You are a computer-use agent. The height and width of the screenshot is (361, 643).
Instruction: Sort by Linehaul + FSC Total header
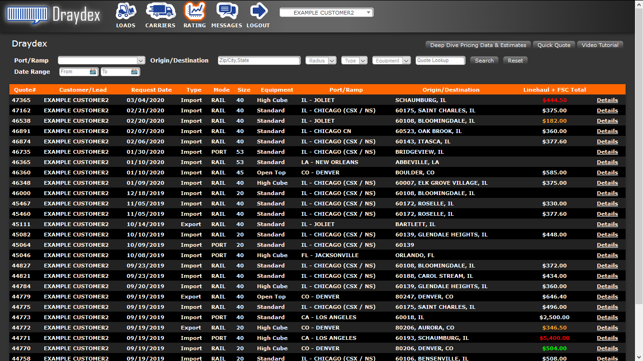coord(555,90)
